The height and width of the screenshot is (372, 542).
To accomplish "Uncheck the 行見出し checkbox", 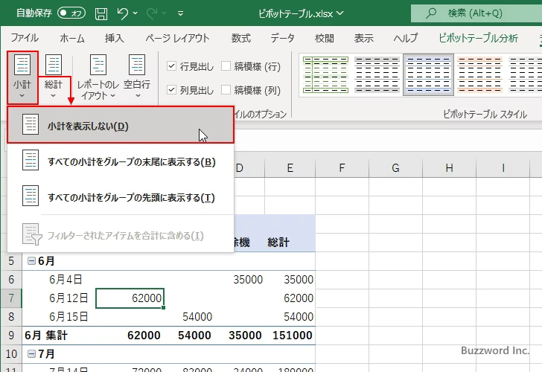I will (x=171, y=66).
